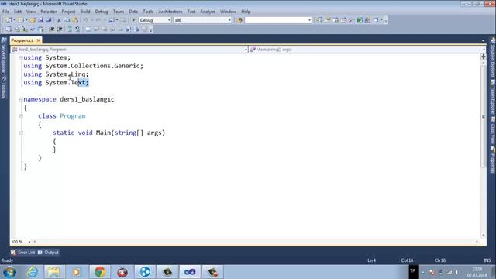
Task: Click the Navigate Backward toolbar icon
Action: tap(112, 20)
